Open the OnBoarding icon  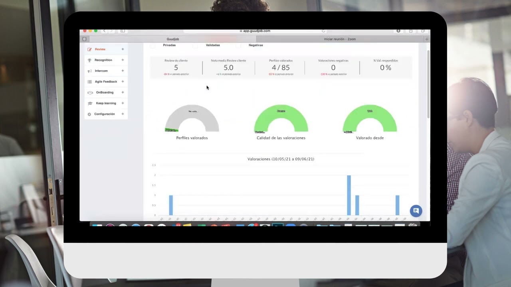coord(90,92)
